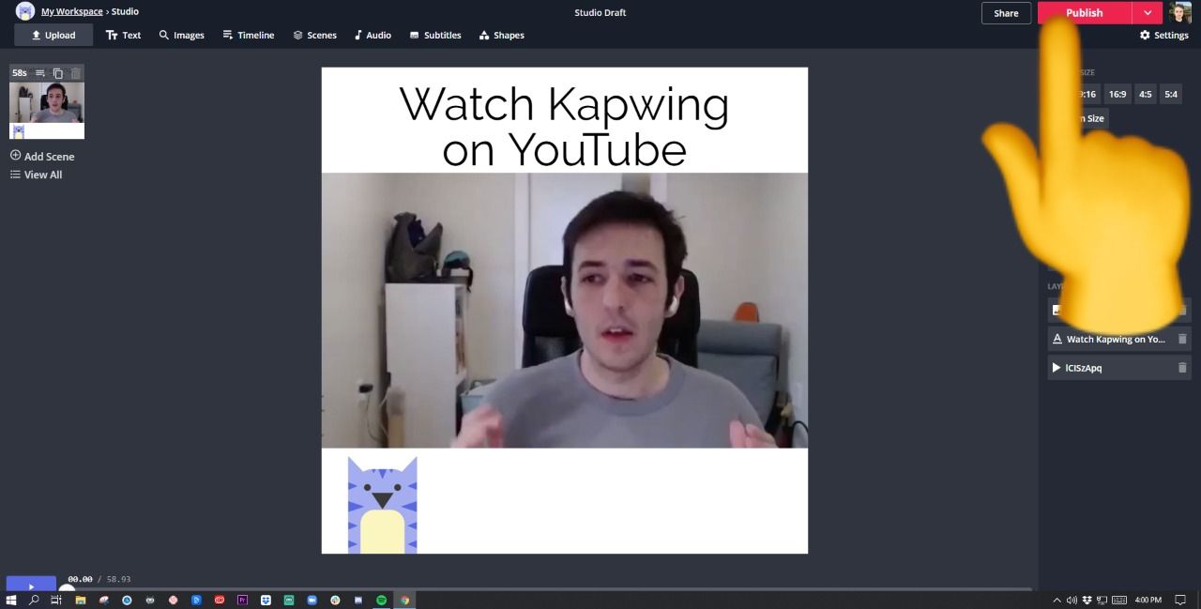Open the Scenes tool

(x=314, y=35)
